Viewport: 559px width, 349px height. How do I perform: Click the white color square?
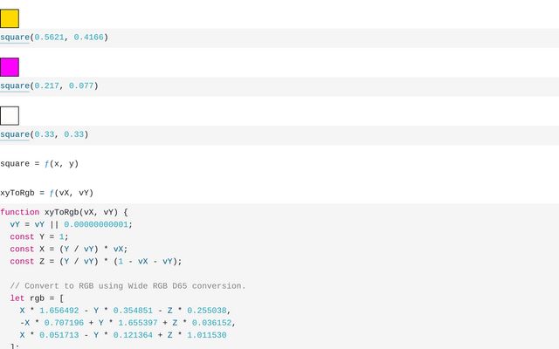point(10,116)
